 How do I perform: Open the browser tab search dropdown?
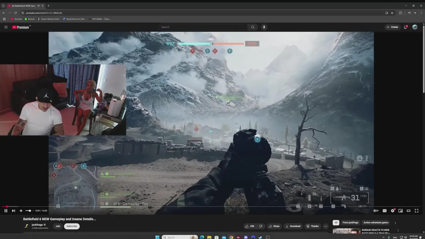click(x=3, y=6)
